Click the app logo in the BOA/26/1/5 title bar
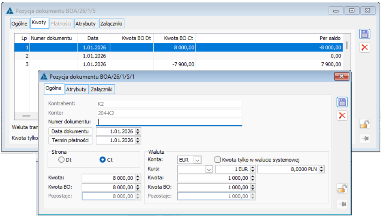Viewport: 382px width, 216px height. 10,11
